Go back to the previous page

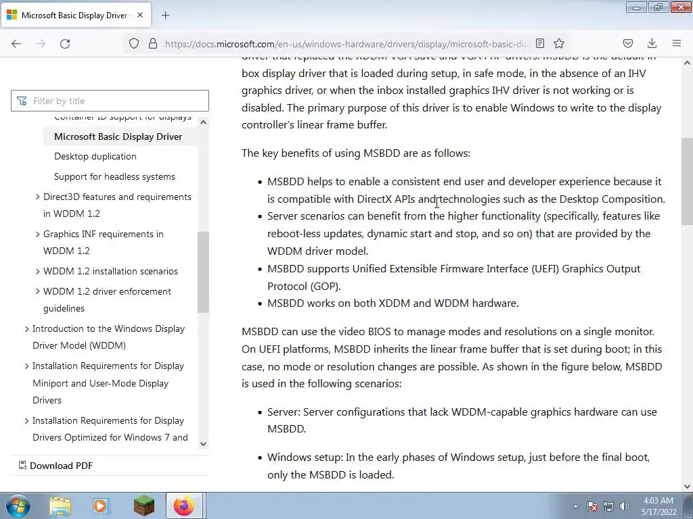pos(16,43)
